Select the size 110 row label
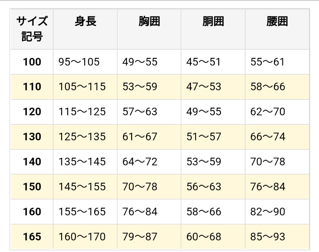The width and height of the screenshot is (319, 252). (x=32, y=87)
